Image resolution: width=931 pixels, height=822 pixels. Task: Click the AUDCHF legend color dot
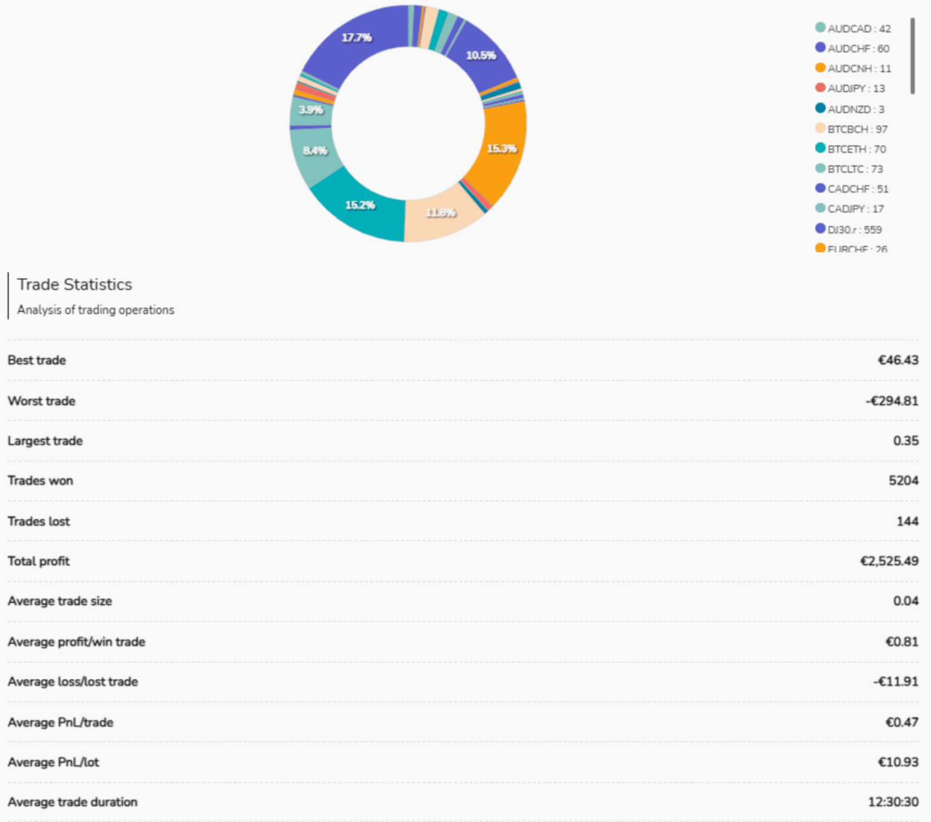pyautogui.click(x=821, y=48)
